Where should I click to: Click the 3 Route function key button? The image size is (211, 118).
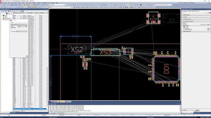(44, 115)
